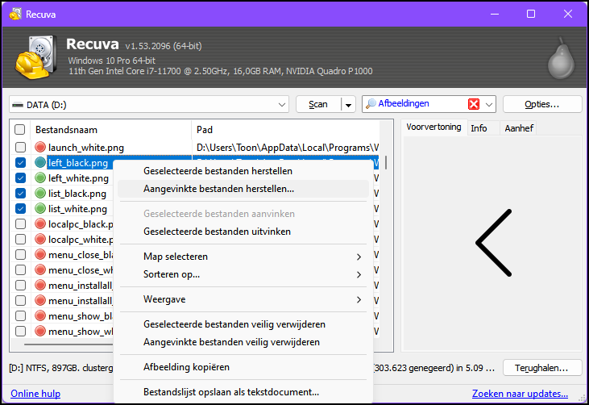
Task: Check the menu_close_bl file checkbox
Action: [x=21, y=255]
